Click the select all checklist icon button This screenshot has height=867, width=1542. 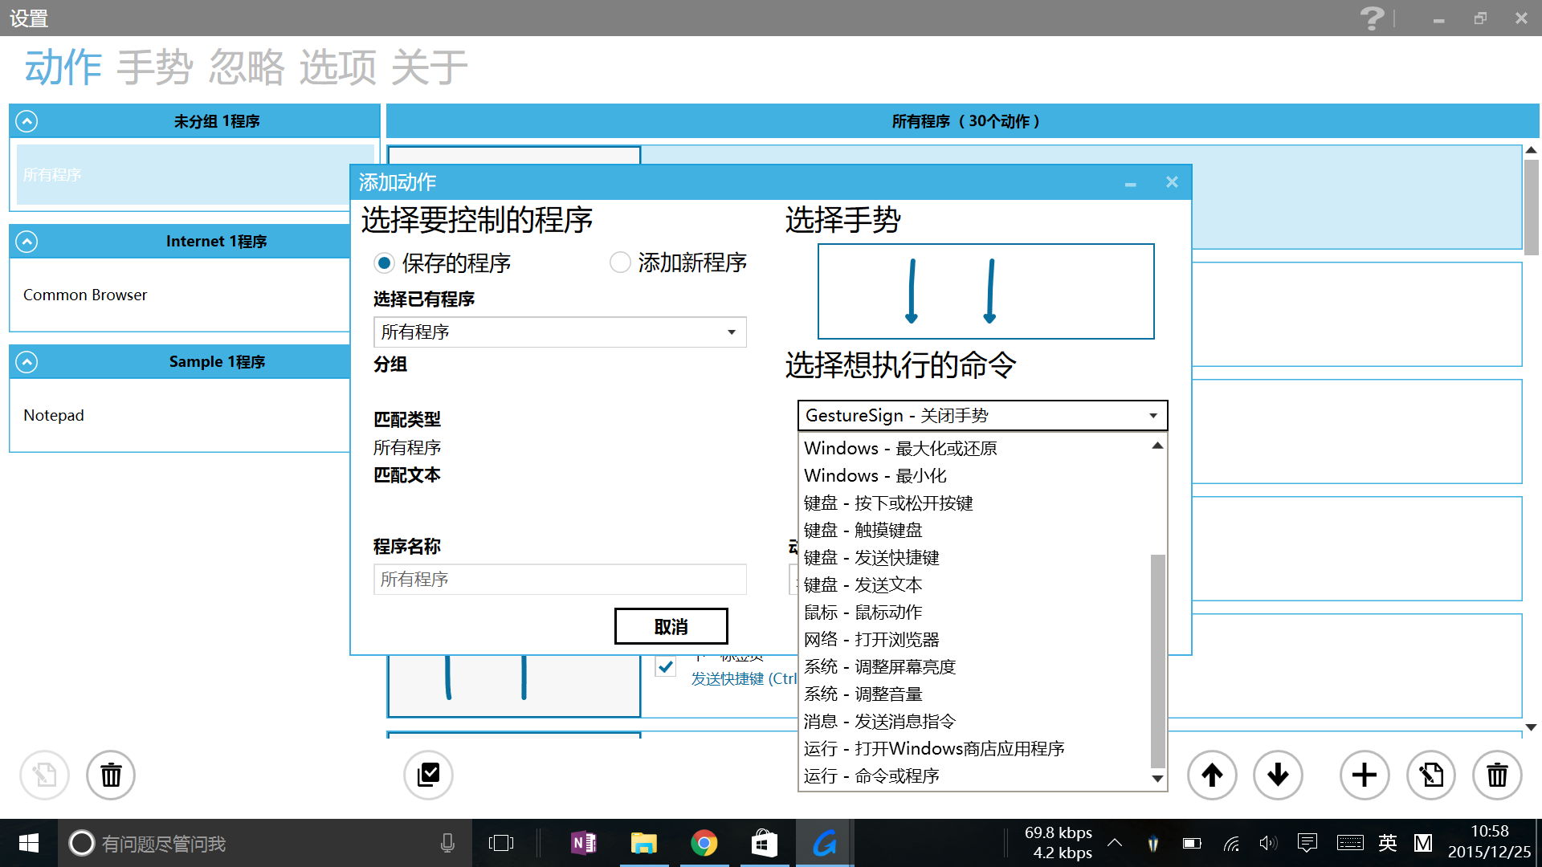[428, 775]
